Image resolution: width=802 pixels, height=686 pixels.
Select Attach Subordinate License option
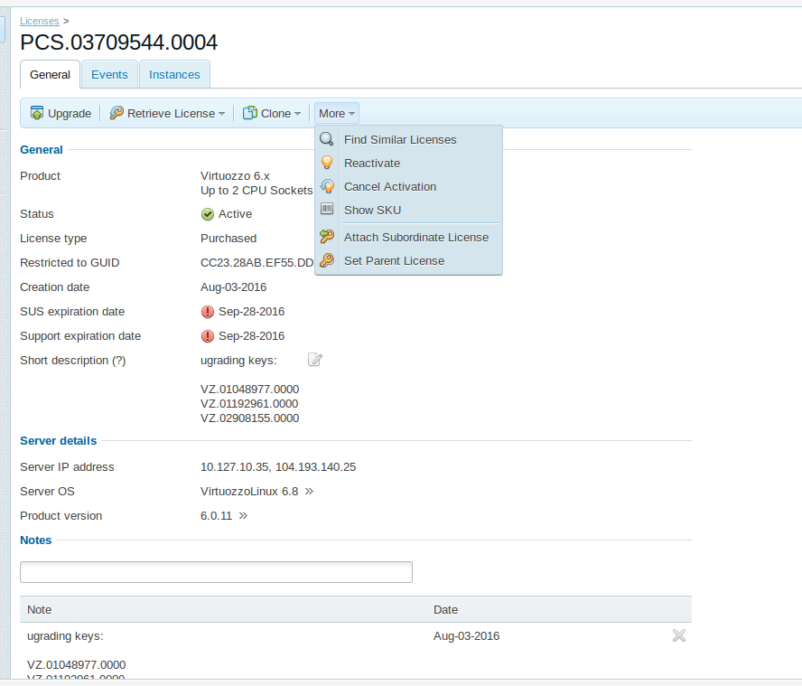pyautogui.click(x=415, y=237)
